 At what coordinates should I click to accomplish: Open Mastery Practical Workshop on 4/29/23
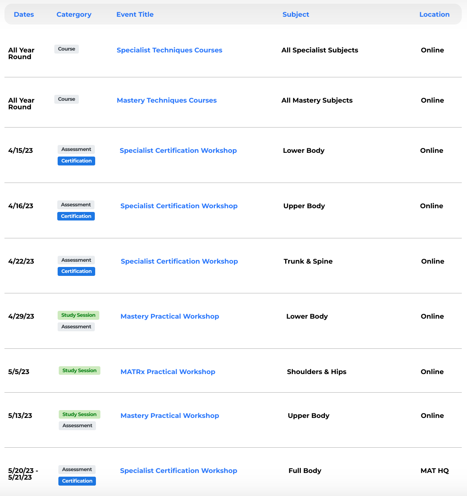tap(170, 316)
